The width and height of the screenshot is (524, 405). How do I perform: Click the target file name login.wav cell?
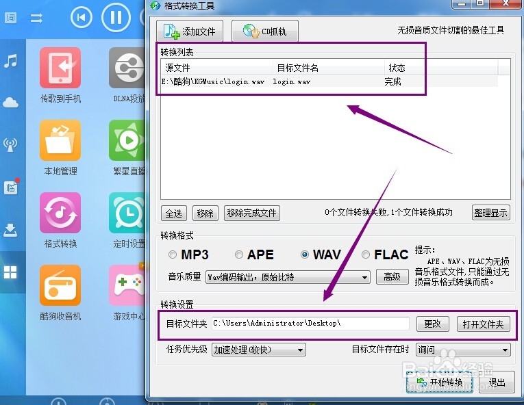[292, 81]
